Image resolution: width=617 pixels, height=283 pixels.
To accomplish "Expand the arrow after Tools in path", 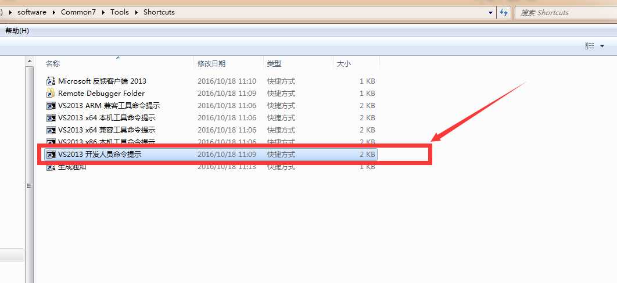I will tap(136, 12).
